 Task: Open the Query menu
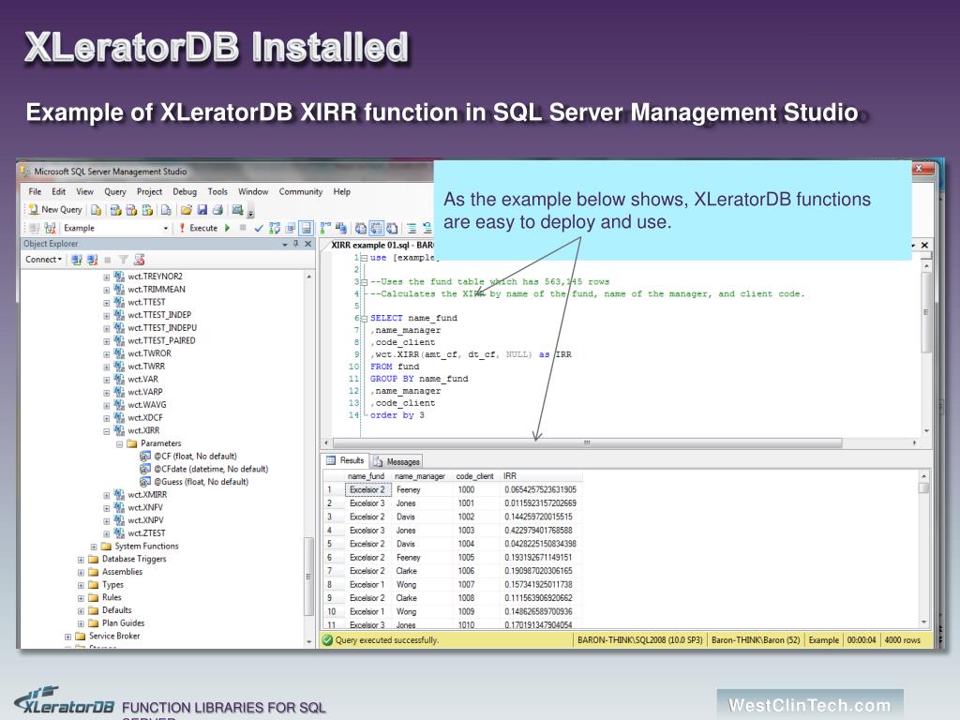pos(115,191)
